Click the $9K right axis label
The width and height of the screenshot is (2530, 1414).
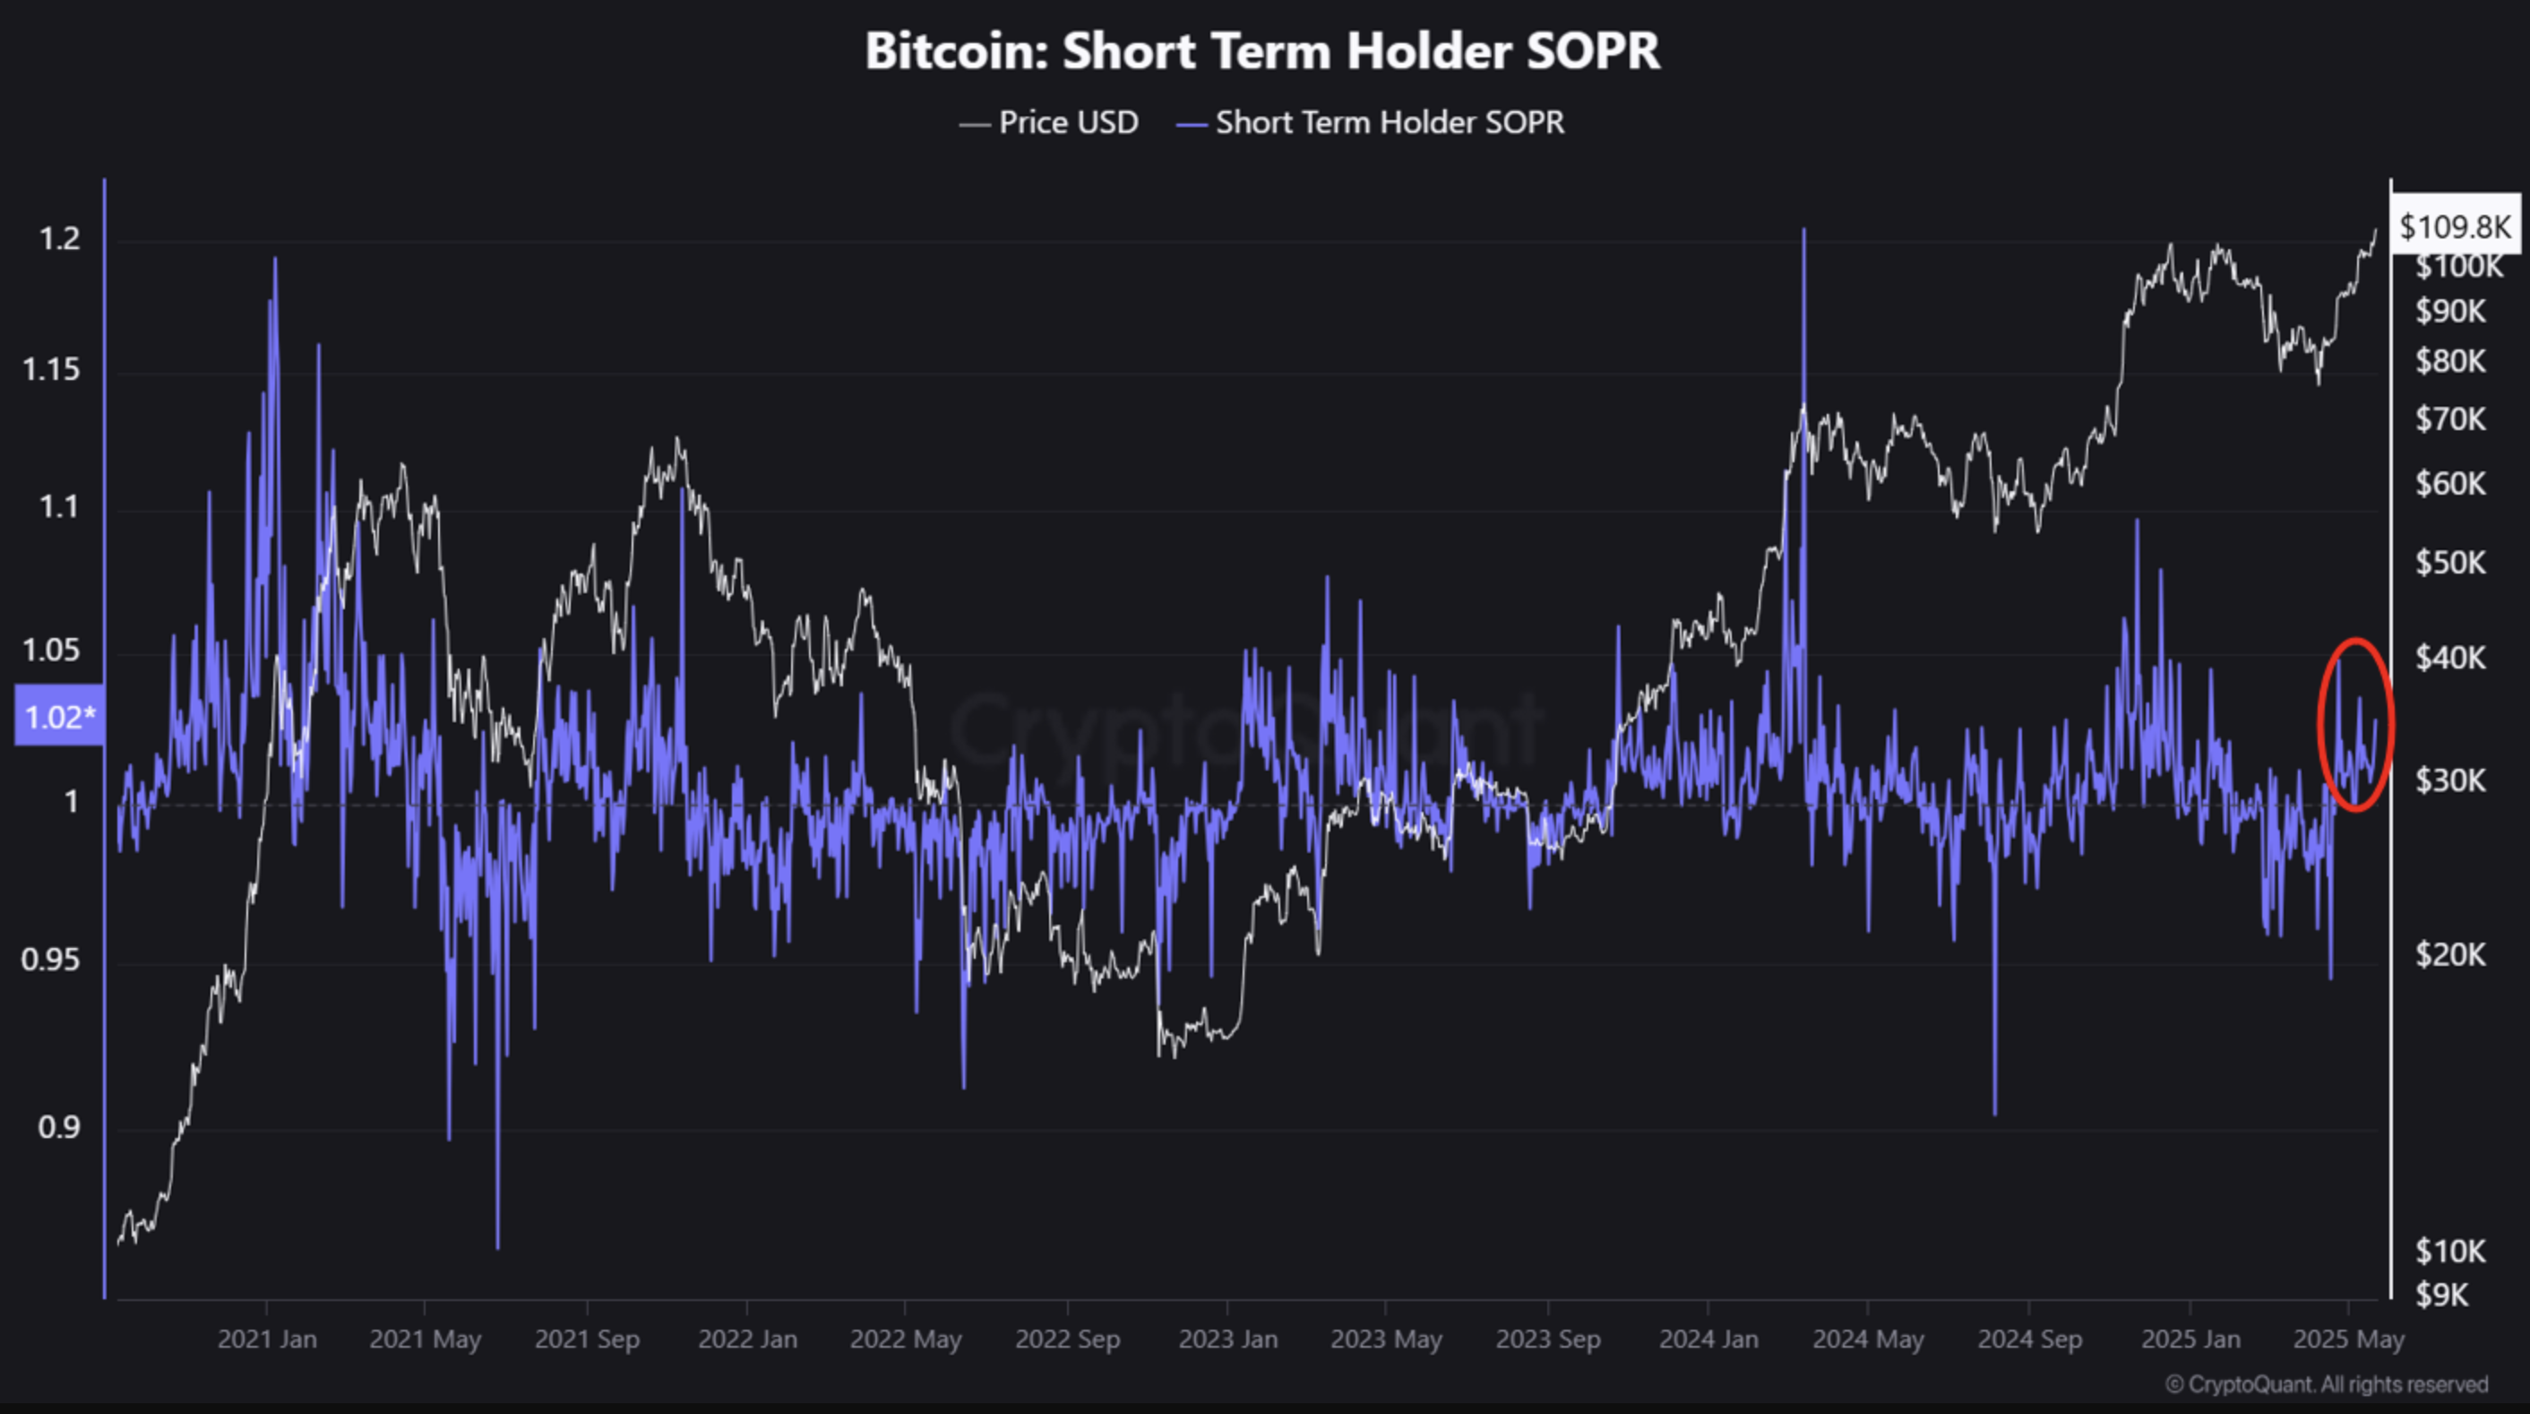(x=2442, y=1295)
